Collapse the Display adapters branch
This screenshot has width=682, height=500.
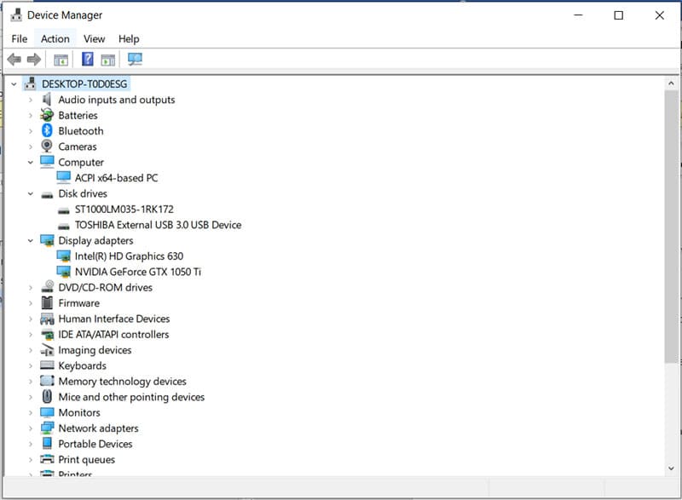[31, 240]
